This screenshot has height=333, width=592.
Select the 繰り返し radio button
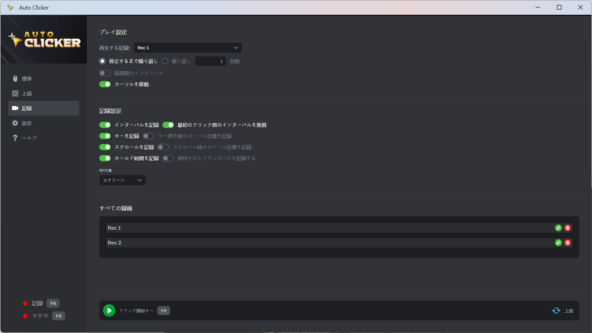[165, 61]
